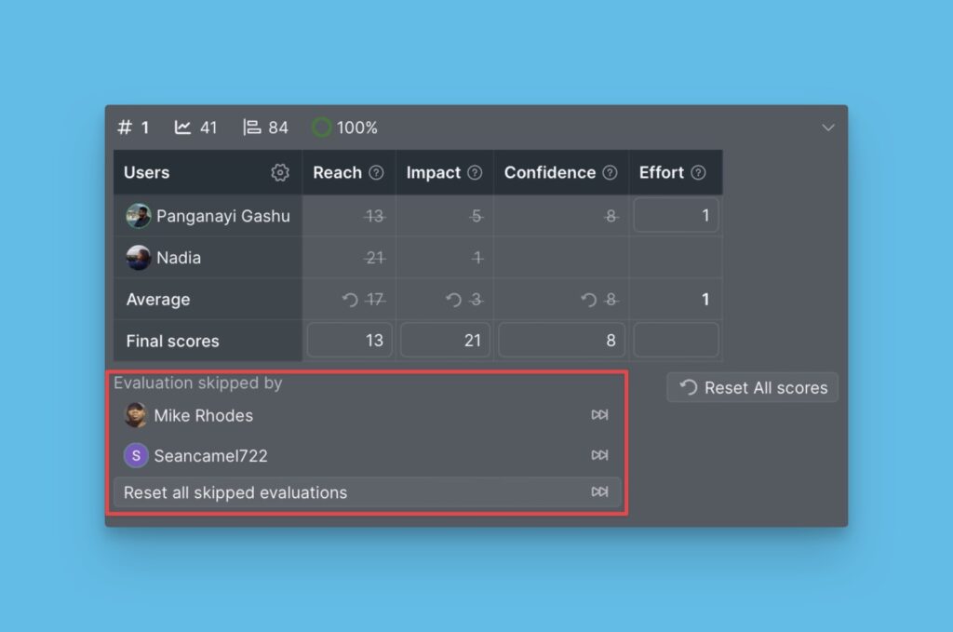Click the Reach help question mark icon
Image resolution: width=953 pixels, height=632 pixels.
pyautogui.click(x=376, y=172)
